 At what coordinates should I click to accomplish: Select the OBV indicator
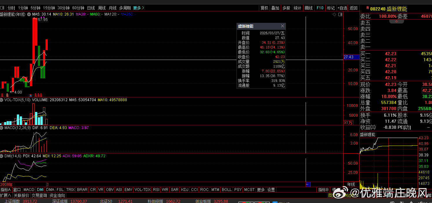pos(110,190)
